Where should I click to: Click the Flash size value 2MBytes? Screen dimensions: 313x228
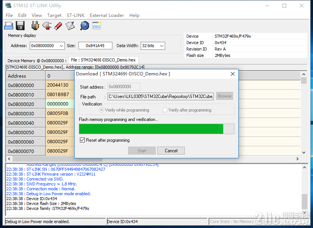(x=222, y=55)
